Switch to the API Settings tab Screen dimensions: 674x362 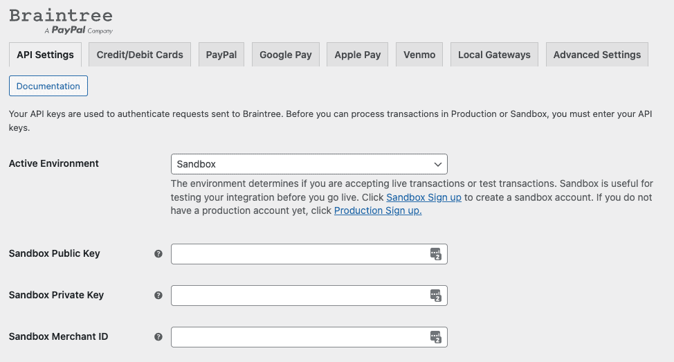click(x=45, y=55)
